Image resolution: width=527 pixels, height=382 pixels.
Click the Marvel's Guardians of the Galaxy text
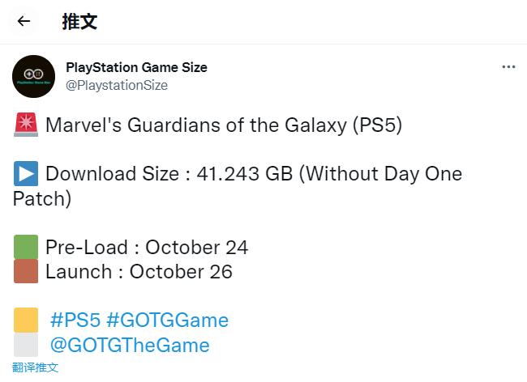(224, 126)
